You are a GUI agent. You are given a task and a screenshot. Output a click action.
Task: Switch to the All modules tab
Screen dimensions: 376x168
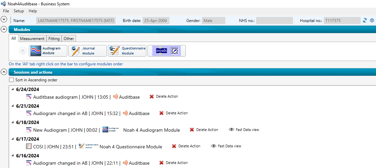tap(14, 38)
